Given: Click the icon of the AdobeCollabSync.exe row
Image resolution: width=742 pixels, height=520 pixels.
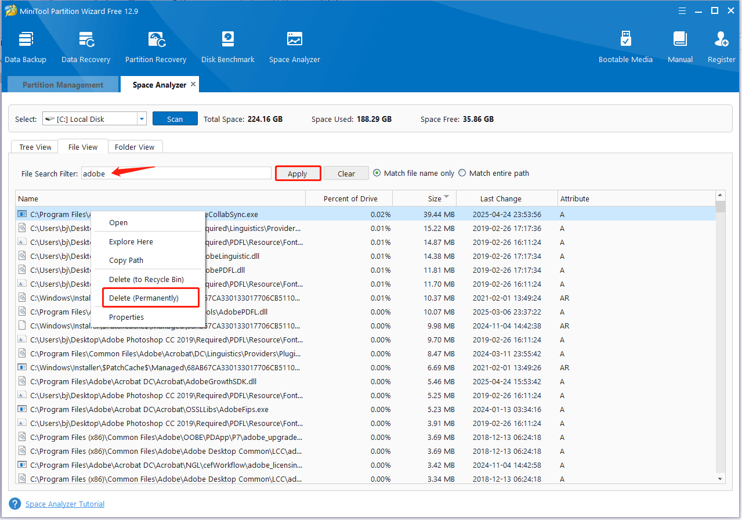Looking at the screenshot, I should [22, 214].
